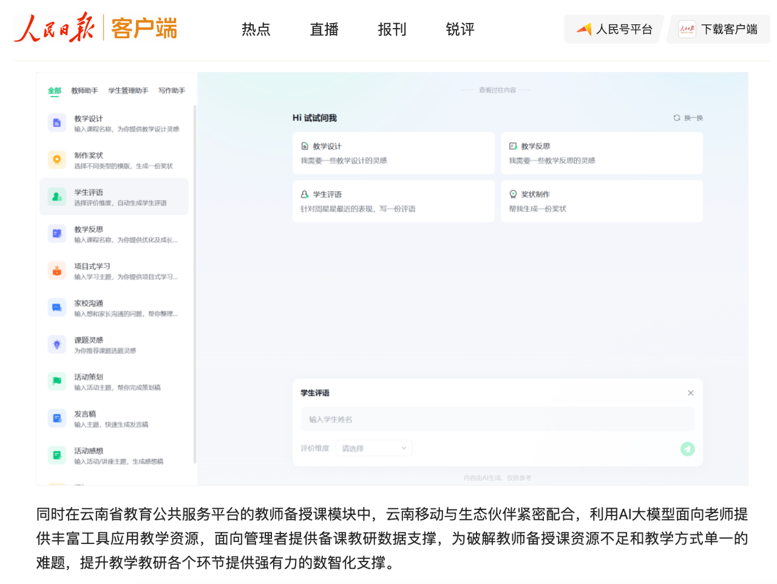Click the 人民号平台 button
The image size is (777, 584).
614,29
